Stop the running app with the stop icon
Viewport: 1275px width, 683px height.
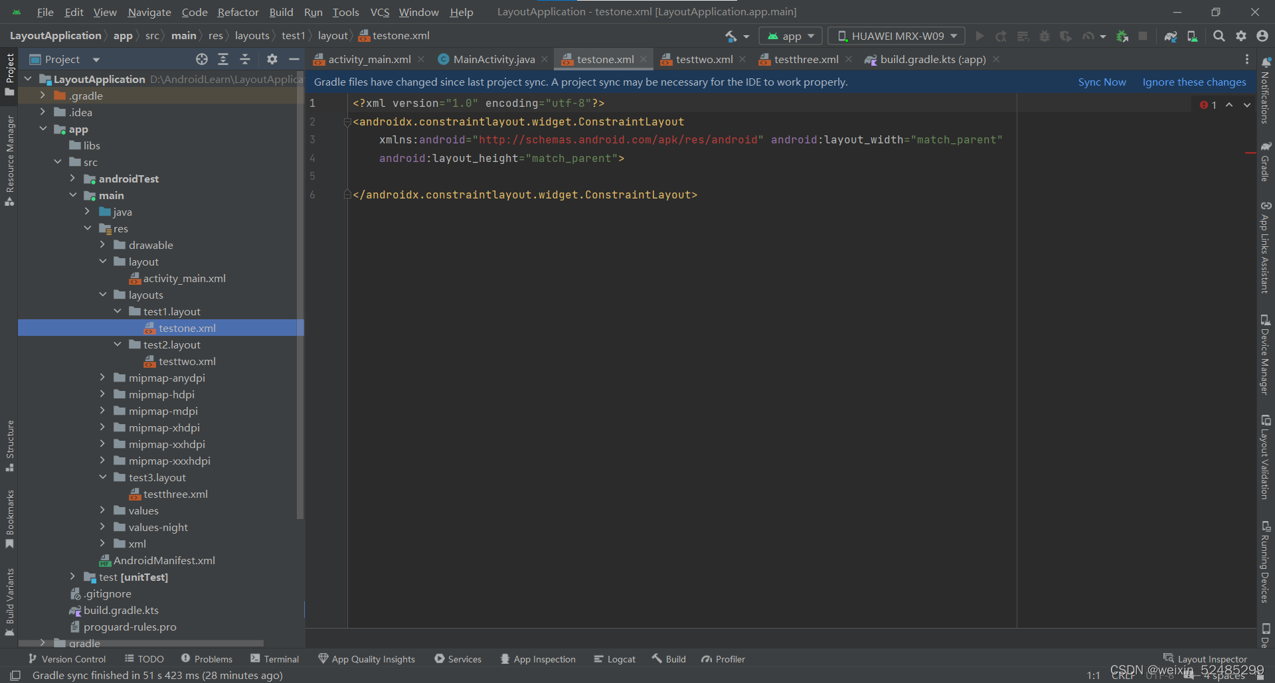(1144, 36)
